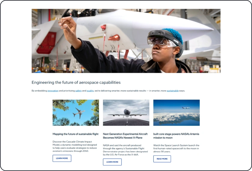Click the hero image of technician with headset
Screen dimensions: 252x171
point(126,41)
